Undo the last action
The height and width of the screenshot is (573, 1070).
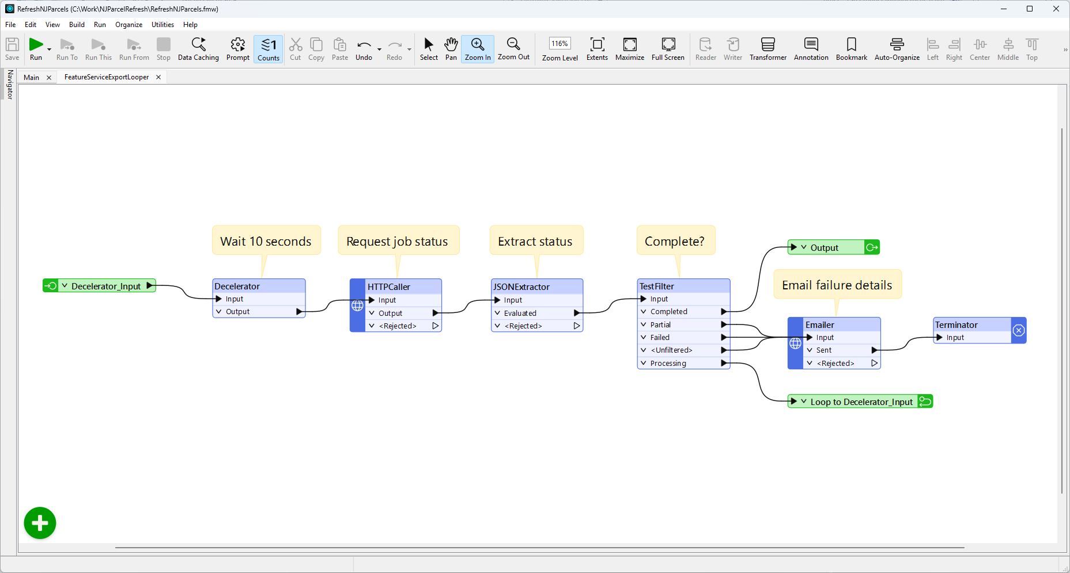(364, 49)
